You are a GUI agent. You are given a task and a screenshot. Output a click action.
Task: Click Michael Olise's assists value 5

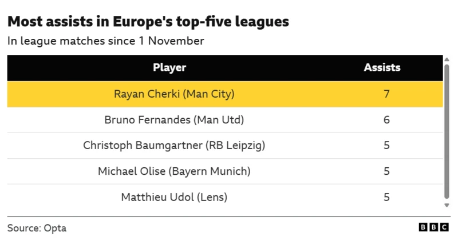386,171
